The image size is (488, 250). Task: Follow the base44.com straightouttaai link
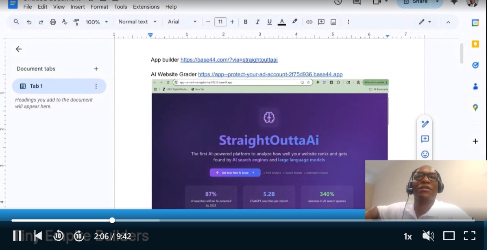pyautogui.click(x=229, y=60)
